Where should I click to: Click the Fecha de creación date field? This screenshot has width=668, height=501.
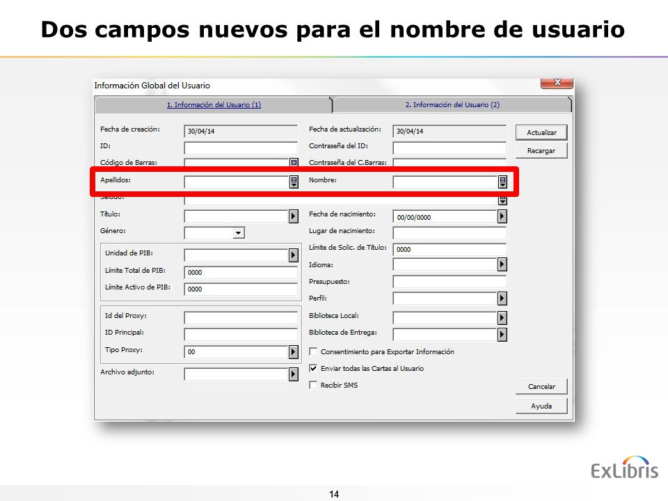point(241,132)
